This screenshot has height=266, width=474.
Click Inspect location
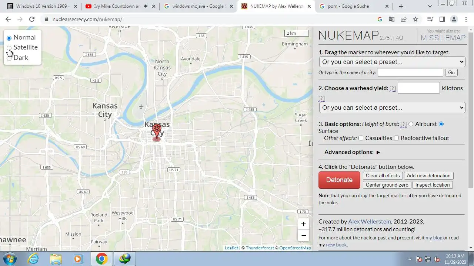click(433, 185)
